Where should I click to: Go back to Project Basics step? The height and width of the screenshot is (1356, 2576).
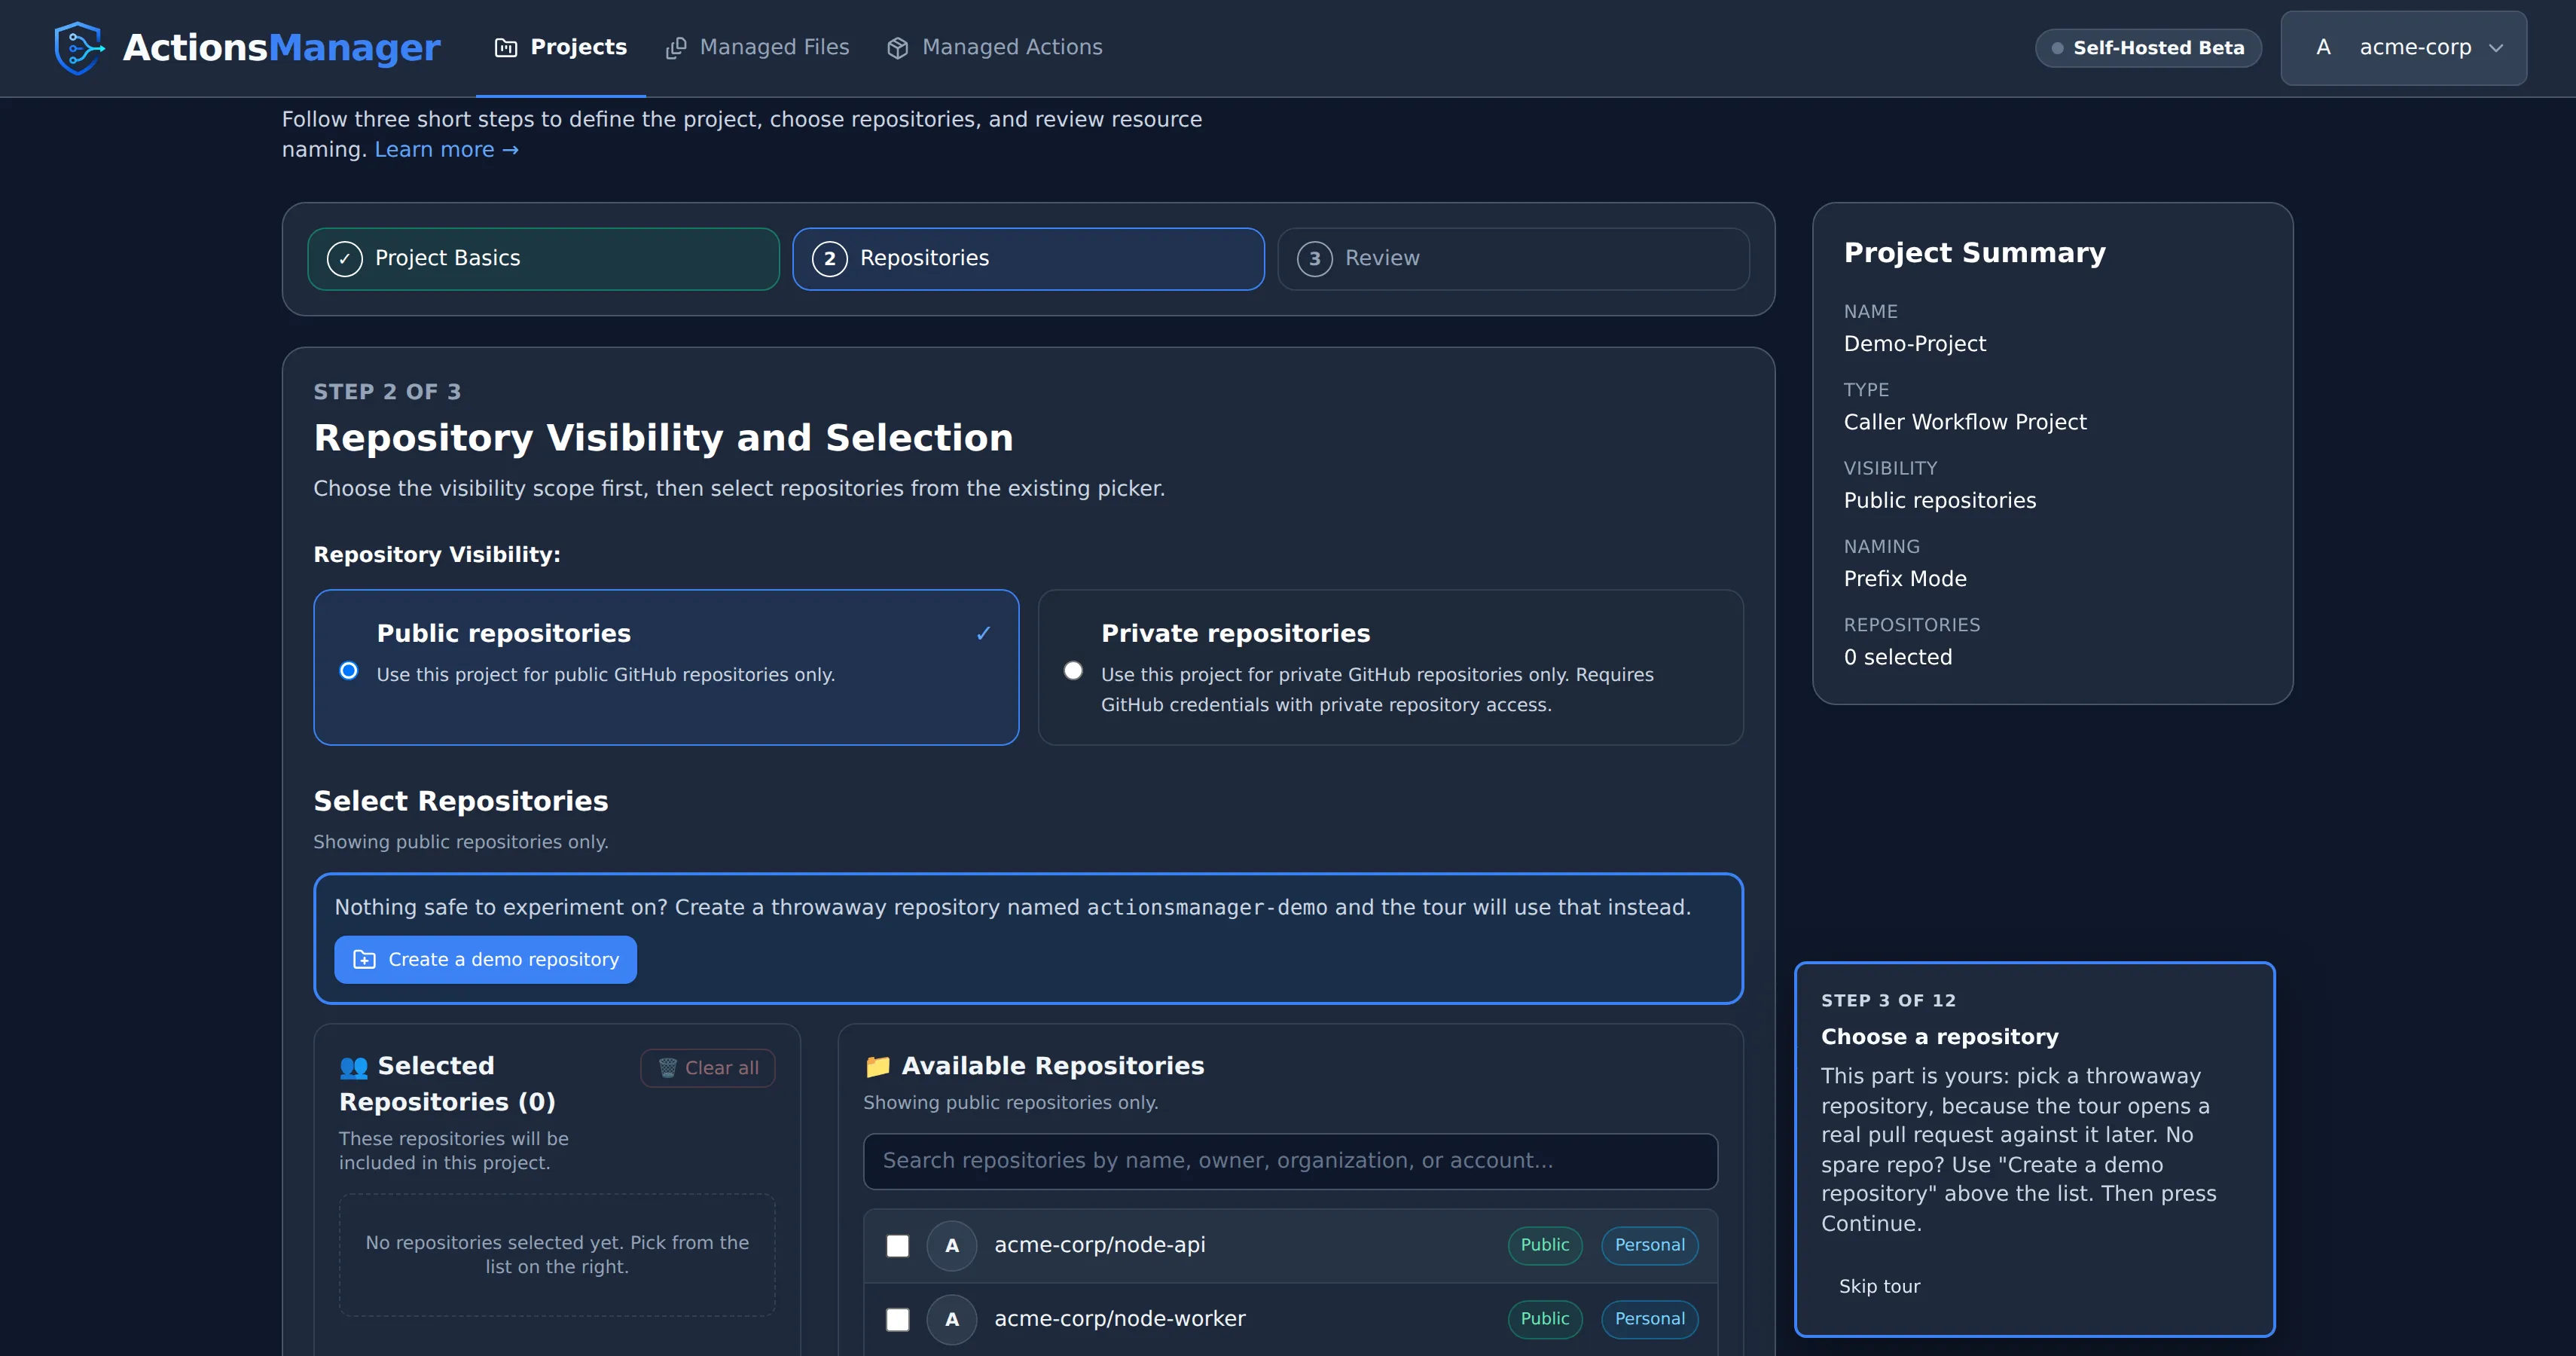(543, 259)
